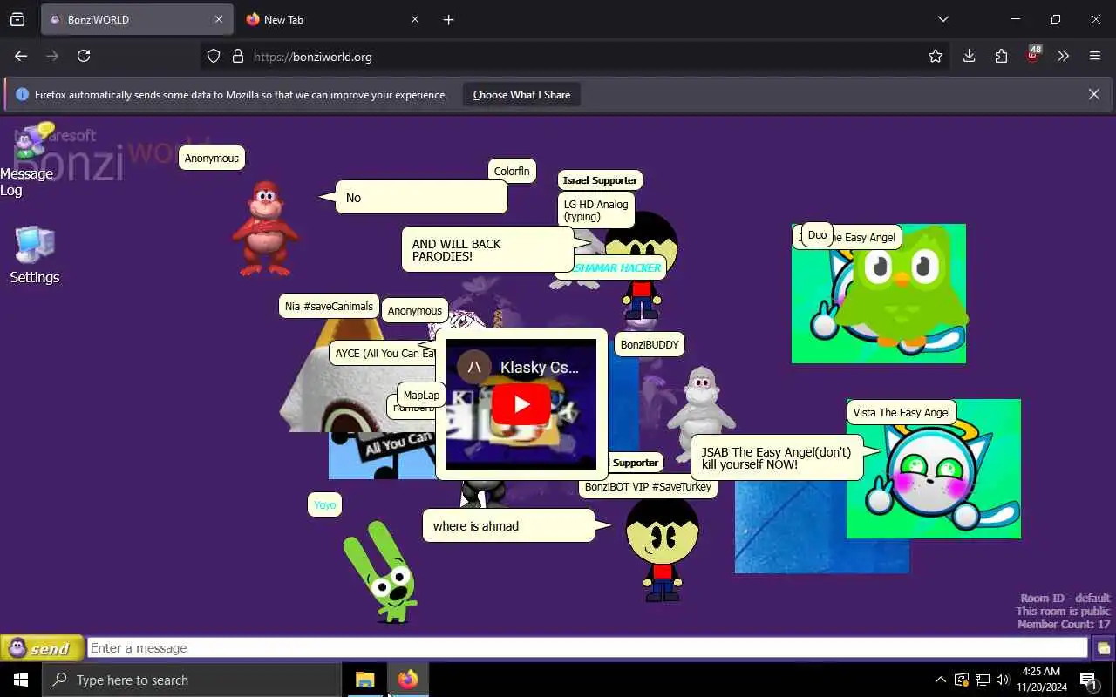Open a new tab with plus button
1116x697 pixels.
448,19
